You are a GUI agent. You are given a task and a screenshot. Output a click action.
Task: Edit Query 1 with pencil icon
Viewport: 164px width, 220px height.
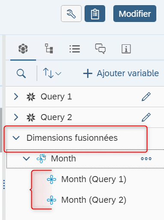pos(146,96)
